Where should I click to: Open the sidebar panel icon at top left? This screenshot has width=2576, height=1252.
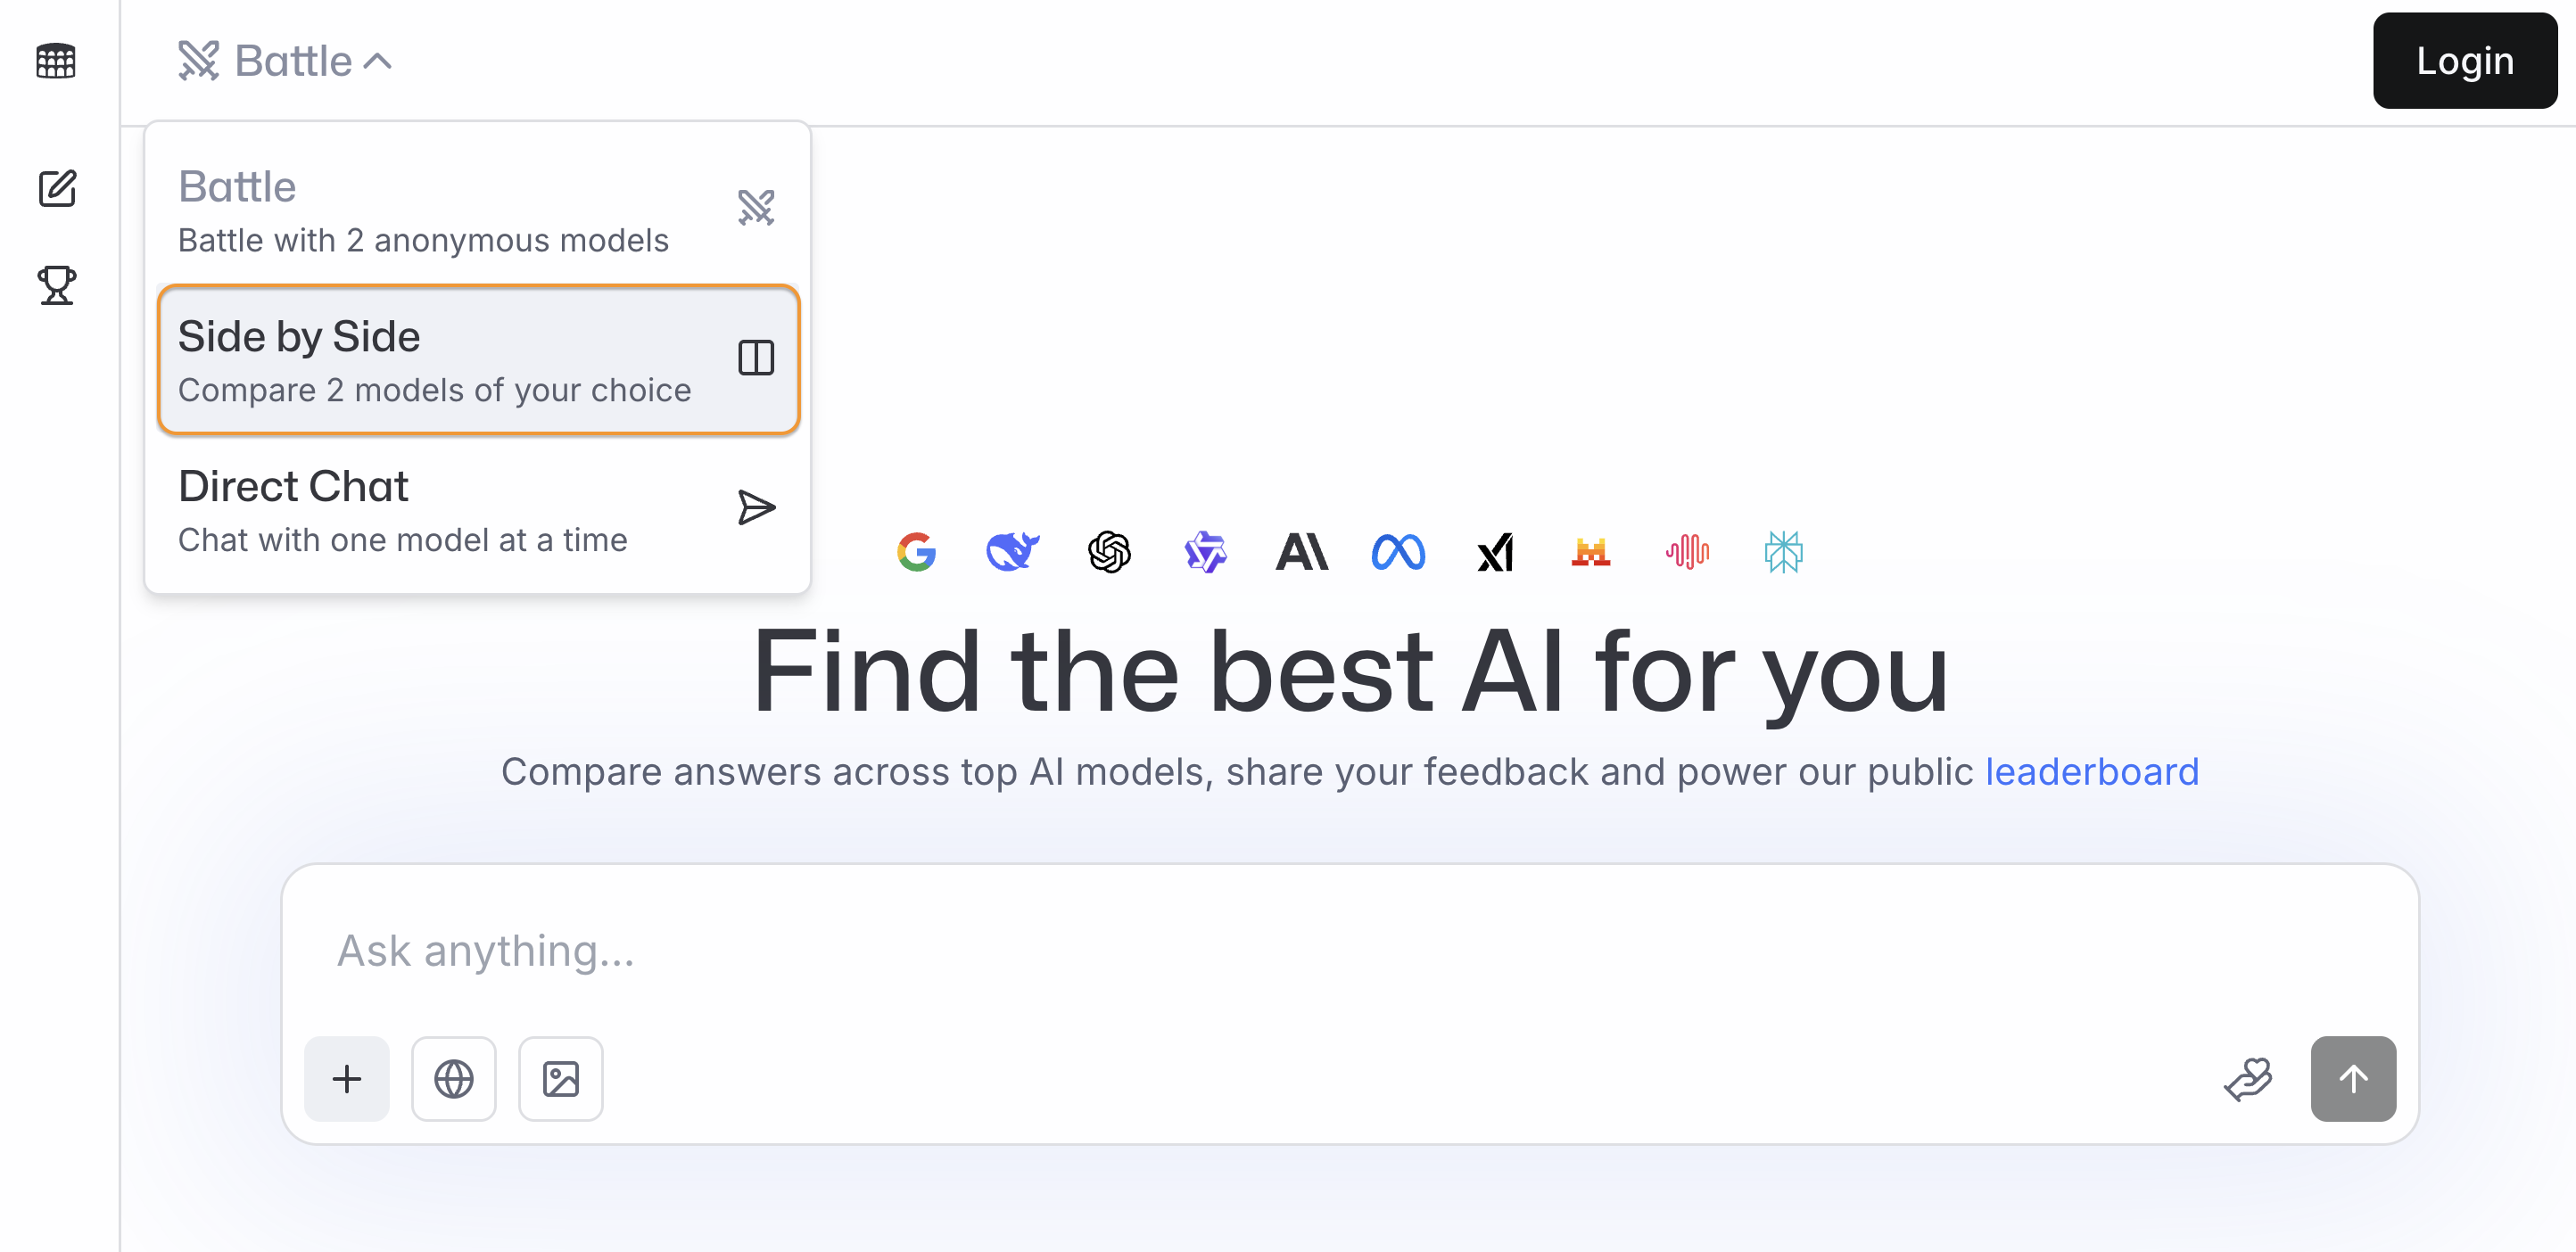click(x=56, y=61)
